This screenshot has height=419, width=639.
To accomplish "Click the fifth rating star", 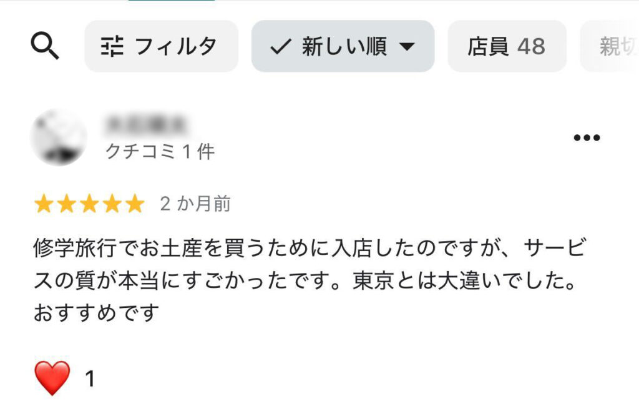I will pos(134,204).
